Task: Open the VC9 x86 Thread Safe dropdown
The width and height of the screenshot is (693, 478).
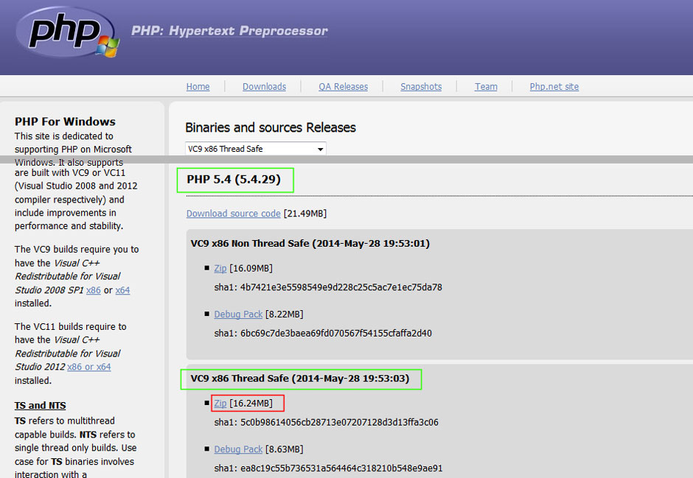Action: coord(256,149)
